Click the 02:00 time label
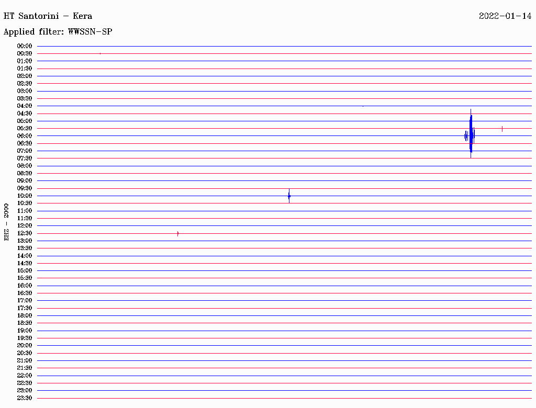Screen dimensions: 536x408 pyautogui.click(x=25, y=76)
